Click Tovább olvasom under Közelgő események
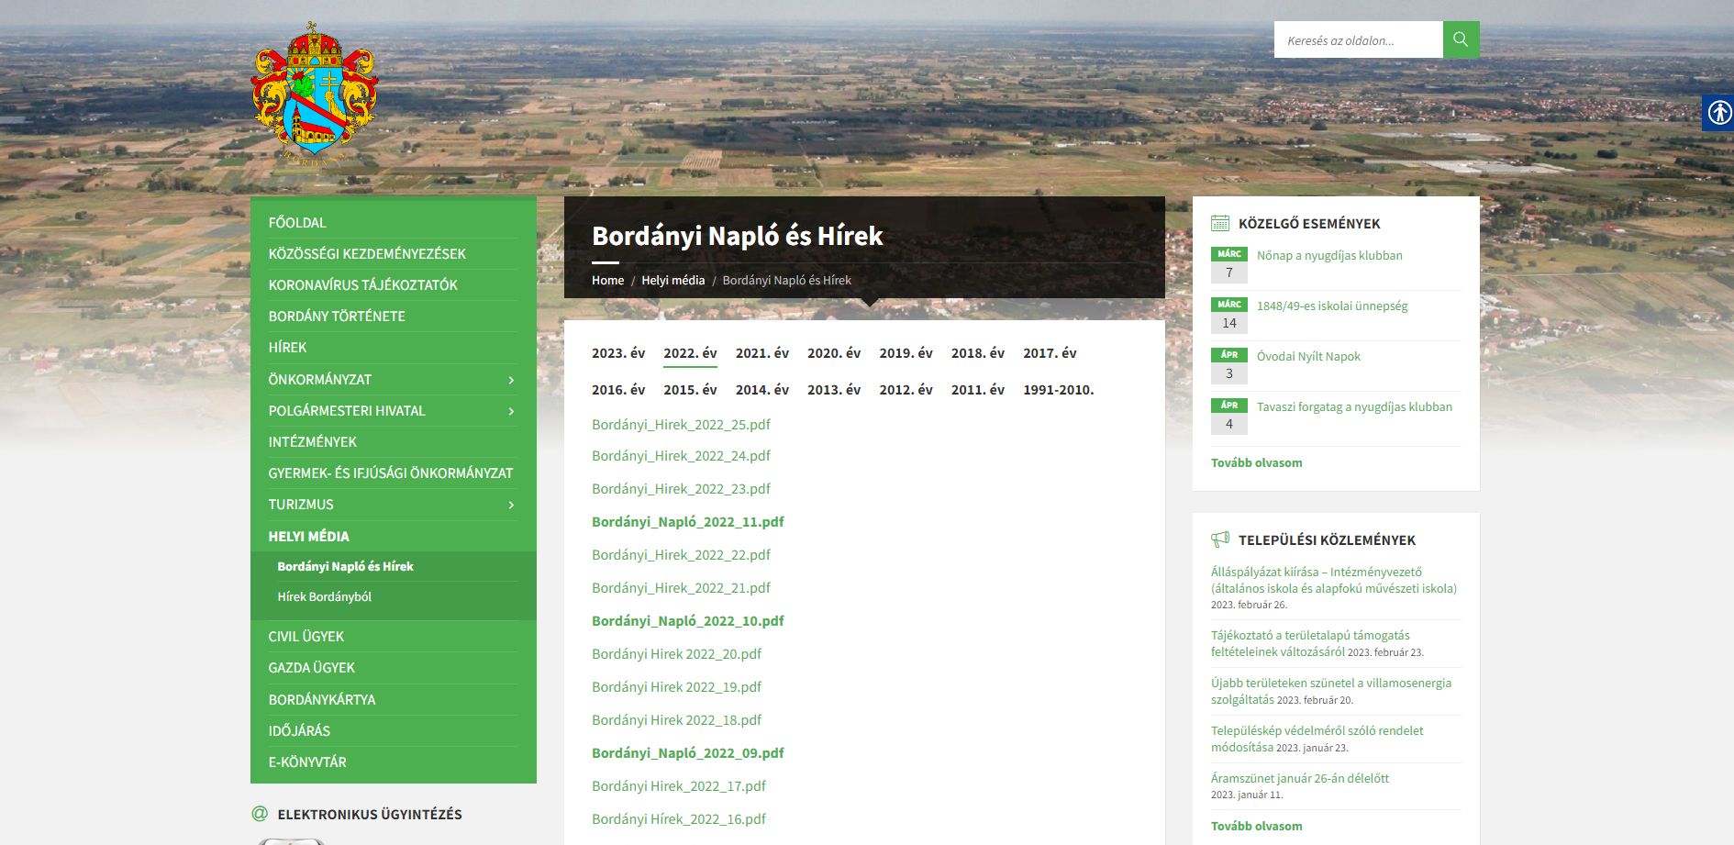The width and height of the screenshot is (1734, 845). coord(1257,462)
